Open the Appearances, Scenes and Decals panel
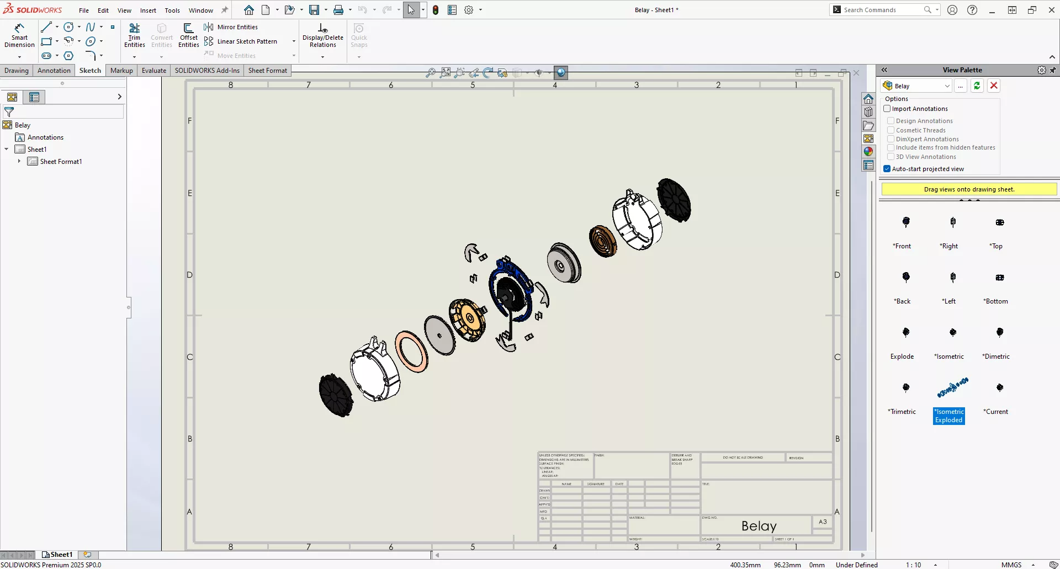Screen dimensions: 1060x569 (x=868, y=151)
